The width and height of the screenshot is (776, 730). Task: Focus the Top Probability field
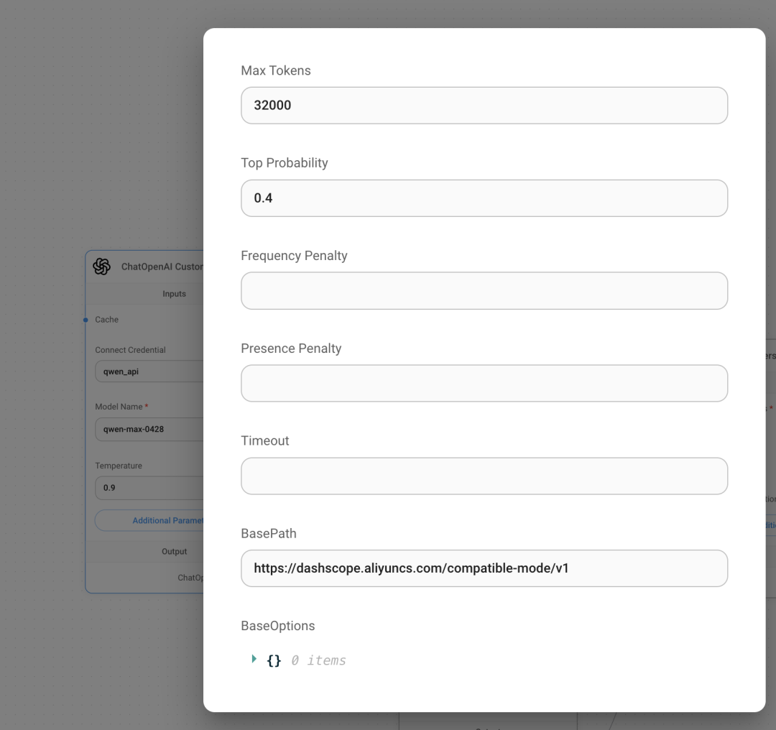484,198
